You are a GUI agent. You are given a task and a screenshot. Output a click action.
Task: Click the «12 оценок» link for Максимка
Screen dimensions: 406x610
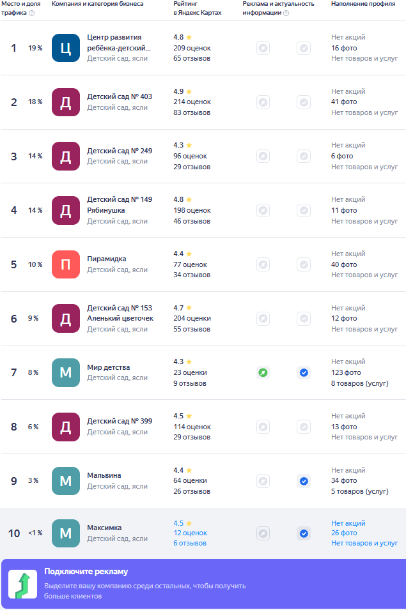[x=190, y=533]
